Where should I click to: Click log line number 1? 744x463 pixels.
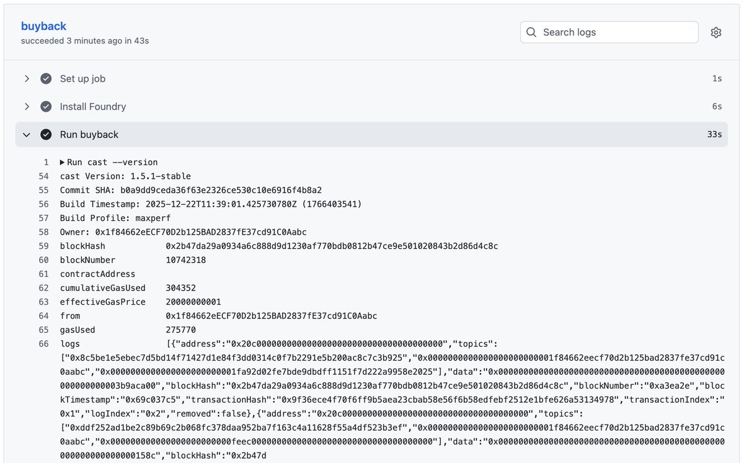pyautogui.click(x=46, y=163)
